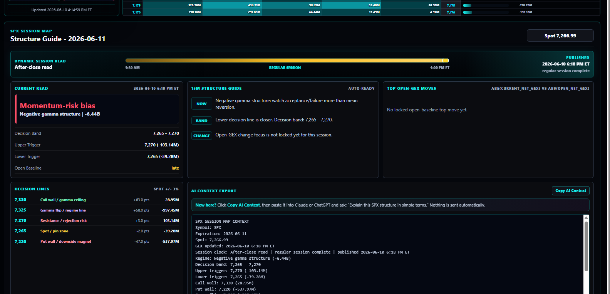
Task: Select the 7,325 strike in Decision Lines
Action: coord(20,210)
